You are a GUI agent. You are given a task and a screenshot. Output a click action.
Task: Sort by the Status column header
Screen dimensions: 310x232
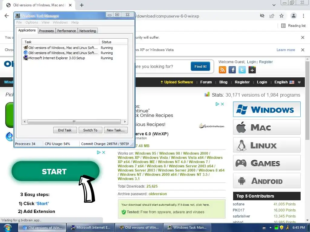click(114, 42)
